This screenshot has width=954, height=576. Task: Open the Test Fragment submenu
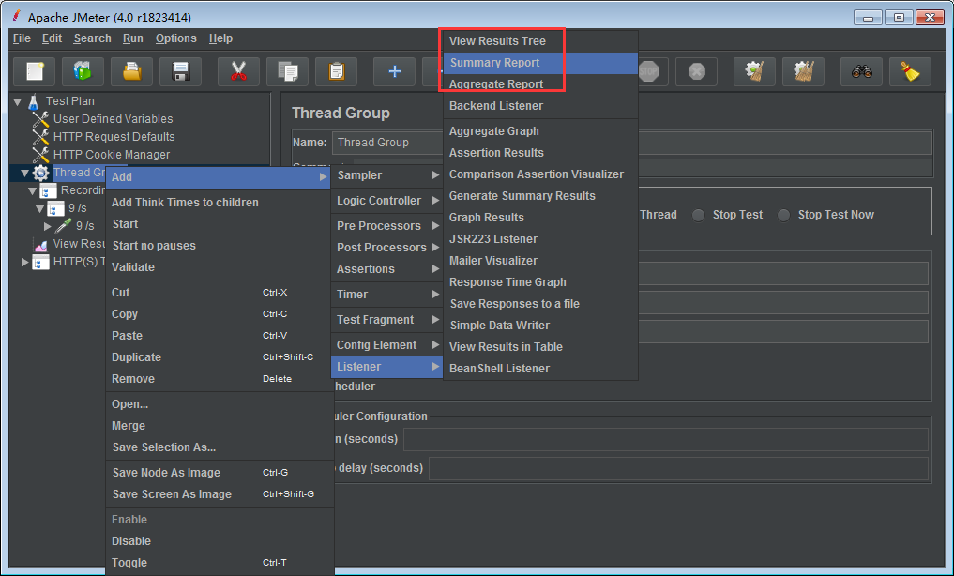coord(387,320)
